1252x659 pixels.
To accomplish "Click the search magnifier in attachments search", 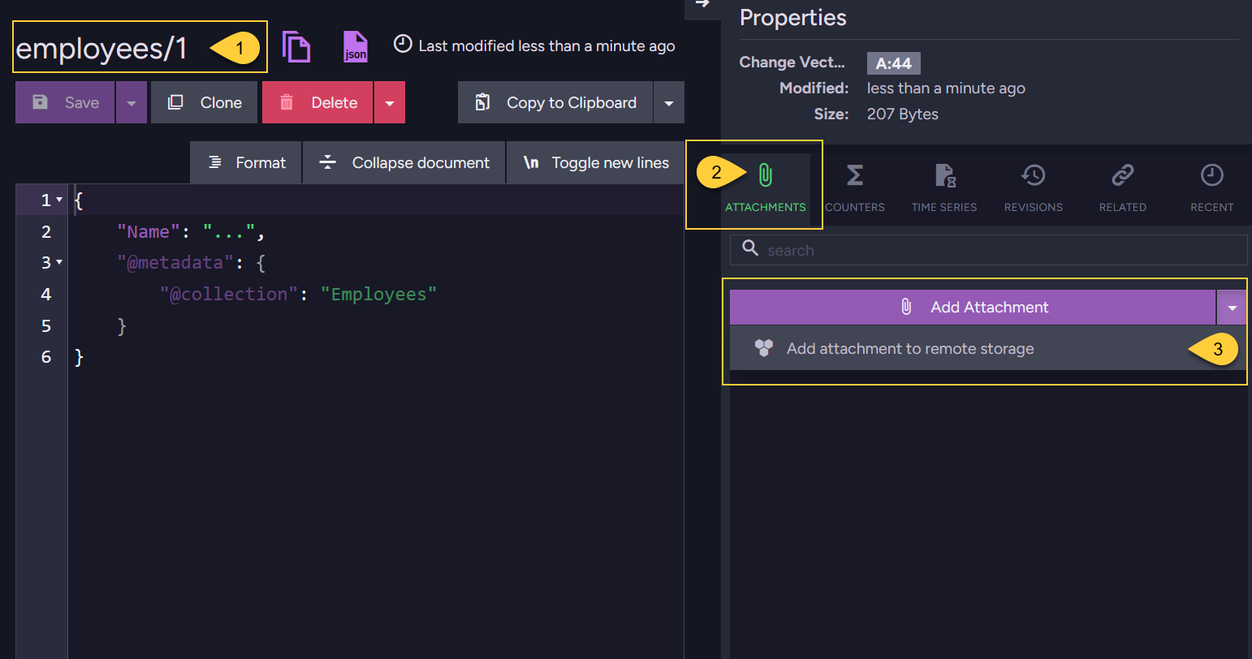I will click(x=750, y=249).
